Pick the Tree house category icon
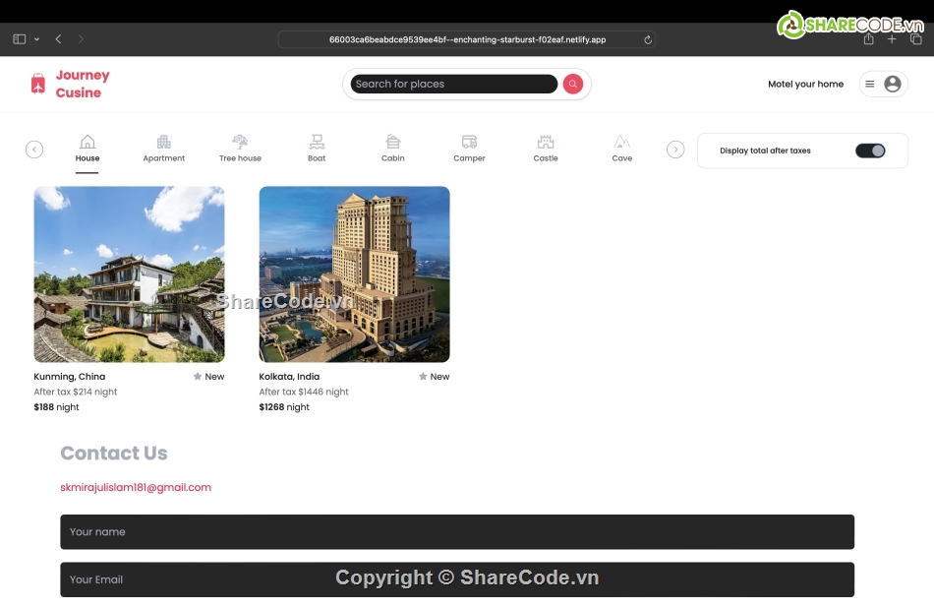Viewport: 934px width, 608px height. point(240,143)
